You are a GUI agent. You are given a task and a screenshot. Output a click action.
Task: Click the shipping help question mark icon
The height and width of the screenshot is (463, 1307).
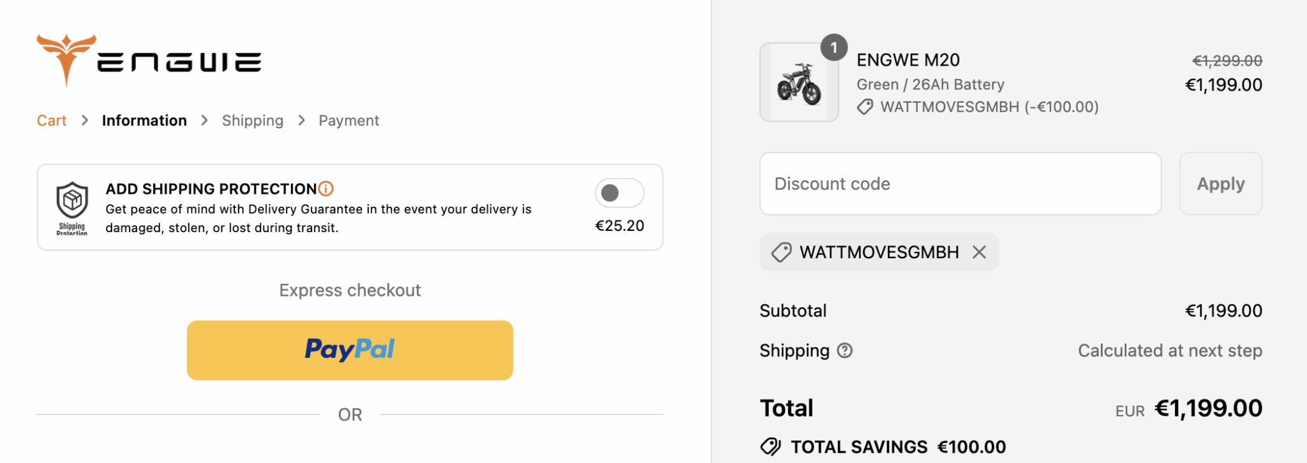pyautogui.click(x=845, y=351)
